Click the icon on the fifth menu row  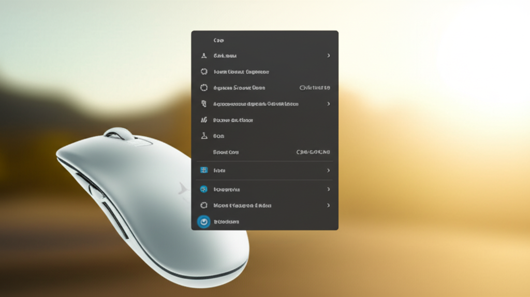tap(203, 104)
